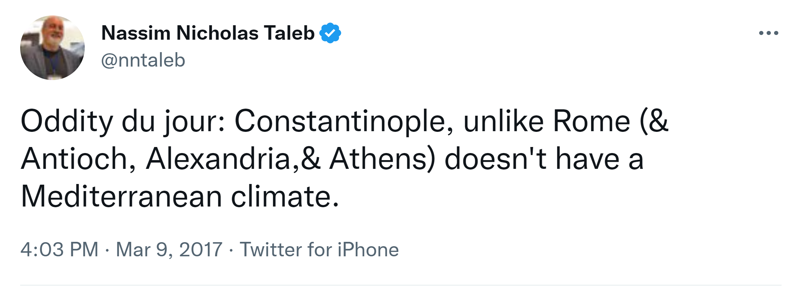This screenshot has height=296, width=799.
Task: Click the word climate ending the tweet
Action: (284, 196)
